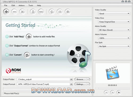This screenshot has height=97, width=133.
Task: Click the Clear all X toolbar button
Action: [22, 12]
